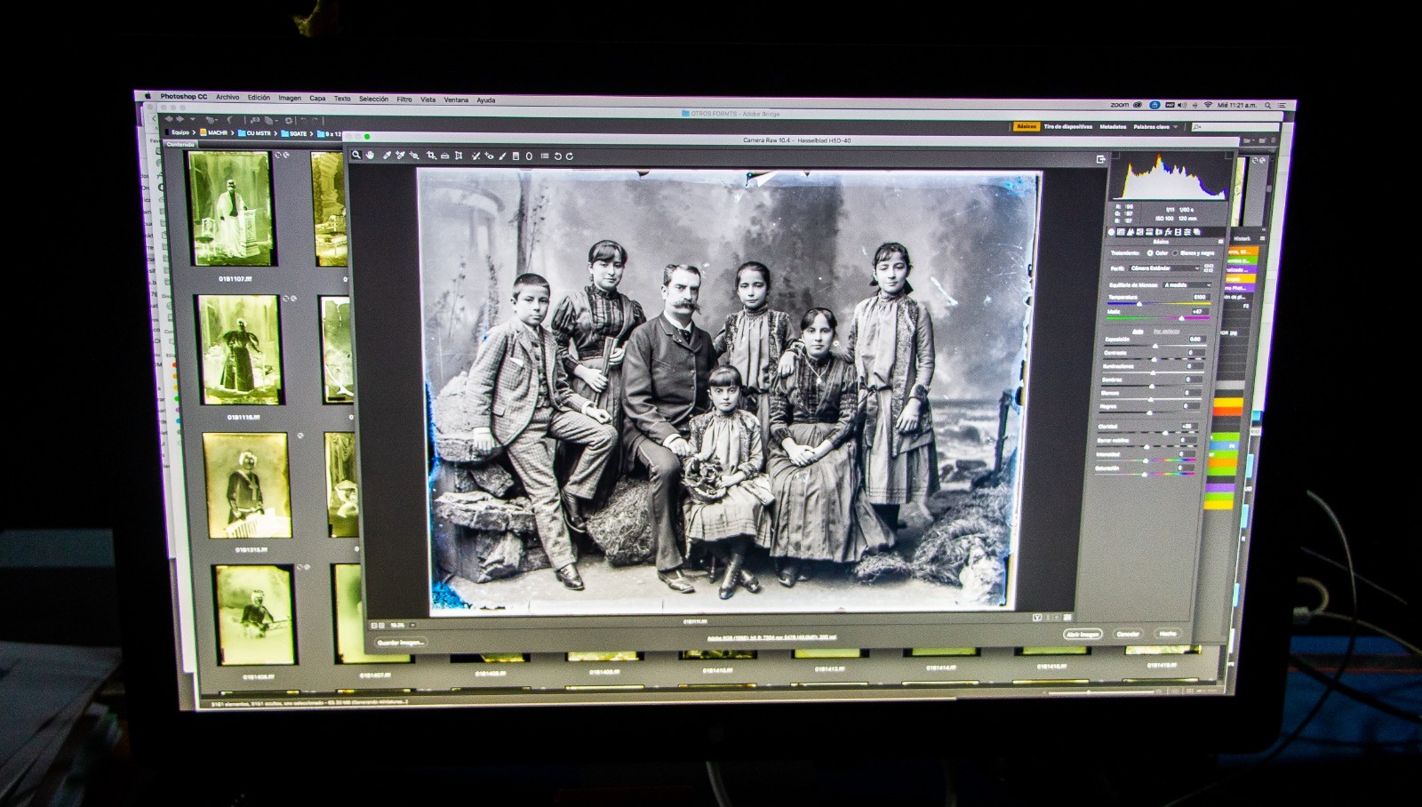Select the Targeted Adjustment tool

pos(414,156)
